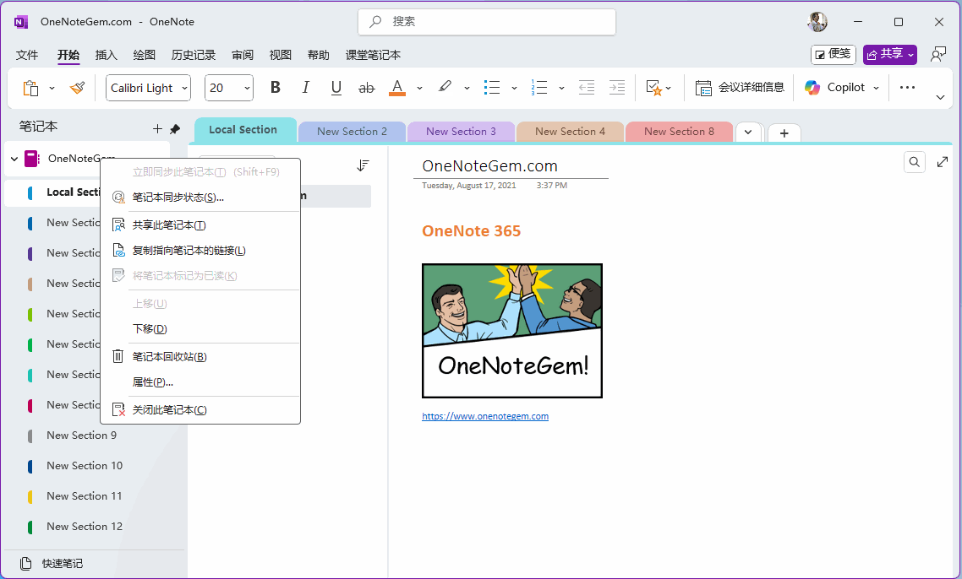Open bullet style dropdown arrow
Screen dimensions: 962x579
pos(514,89)
